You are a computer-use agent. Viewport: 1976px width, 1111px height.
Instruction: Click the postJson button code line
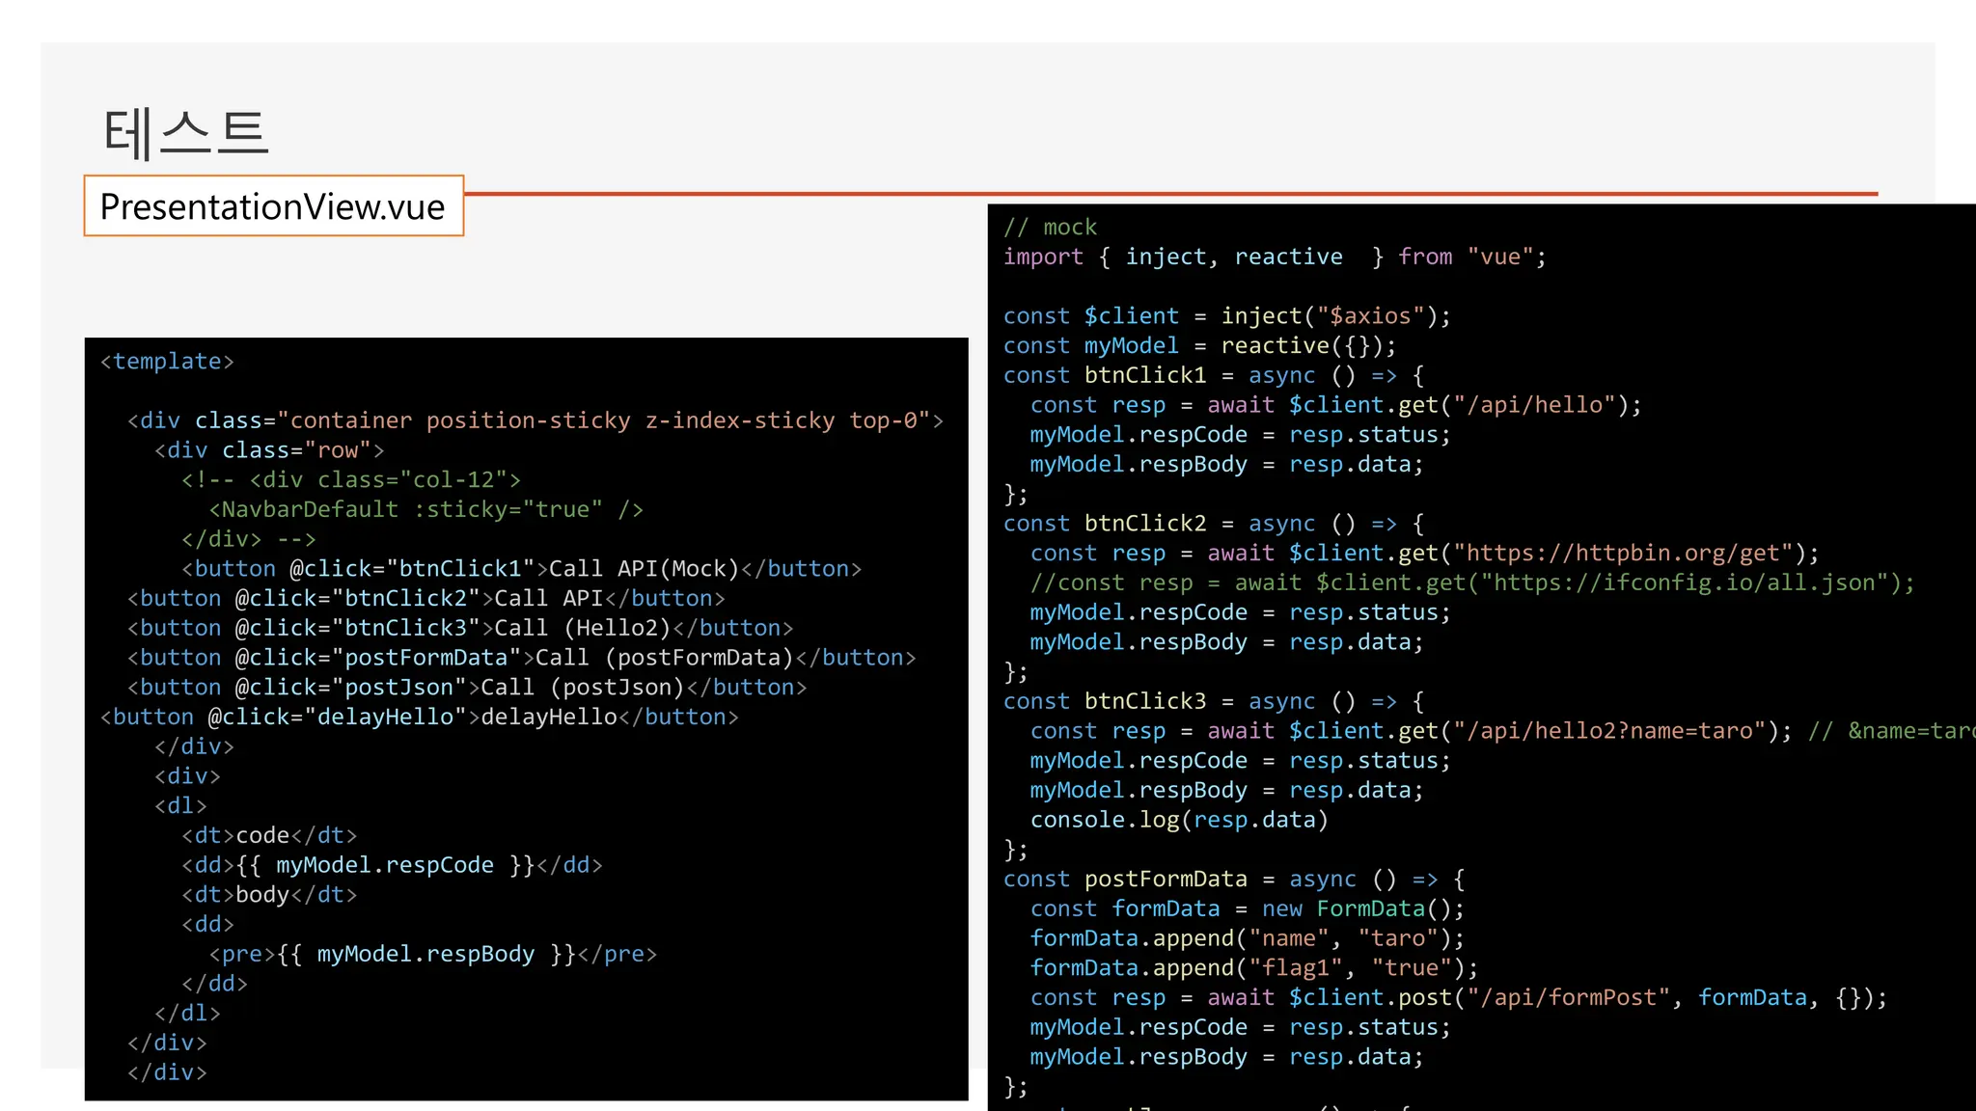click(x=466, y=688)
